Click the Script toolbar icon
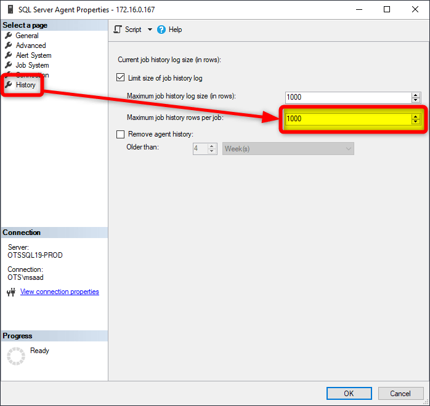The height and width of the screenshot is (406, 430). [118, 30]
